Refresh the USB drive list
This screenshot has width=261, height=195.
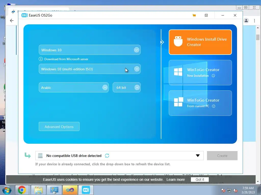tap(107, 156)
